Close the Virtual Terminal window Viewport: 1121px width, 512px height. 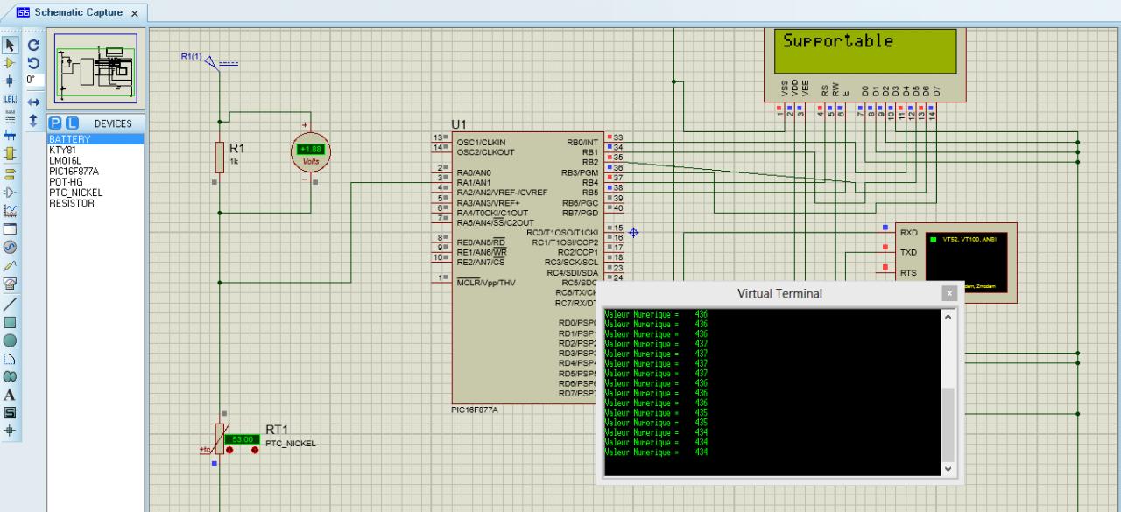click(x=948, y=294)
